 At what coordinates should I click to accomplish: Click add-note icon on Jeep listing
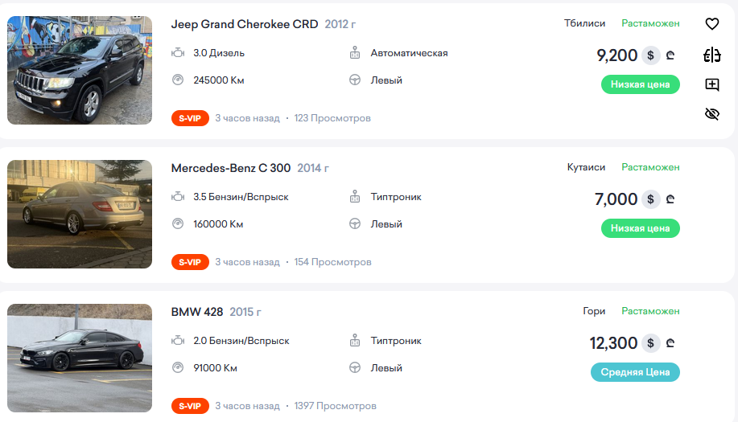pyautogui.click(x=711, y=84)
